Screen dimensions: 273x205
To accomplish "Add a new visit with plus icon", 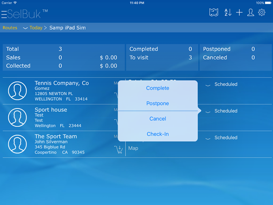I will click(239, 13).
